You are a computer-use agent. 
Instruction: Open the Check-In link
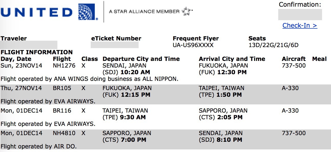(x=300, y=25)
